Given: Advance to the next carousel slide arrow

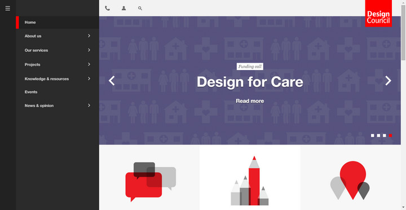Looking at the screenshot, I should 388,81.
